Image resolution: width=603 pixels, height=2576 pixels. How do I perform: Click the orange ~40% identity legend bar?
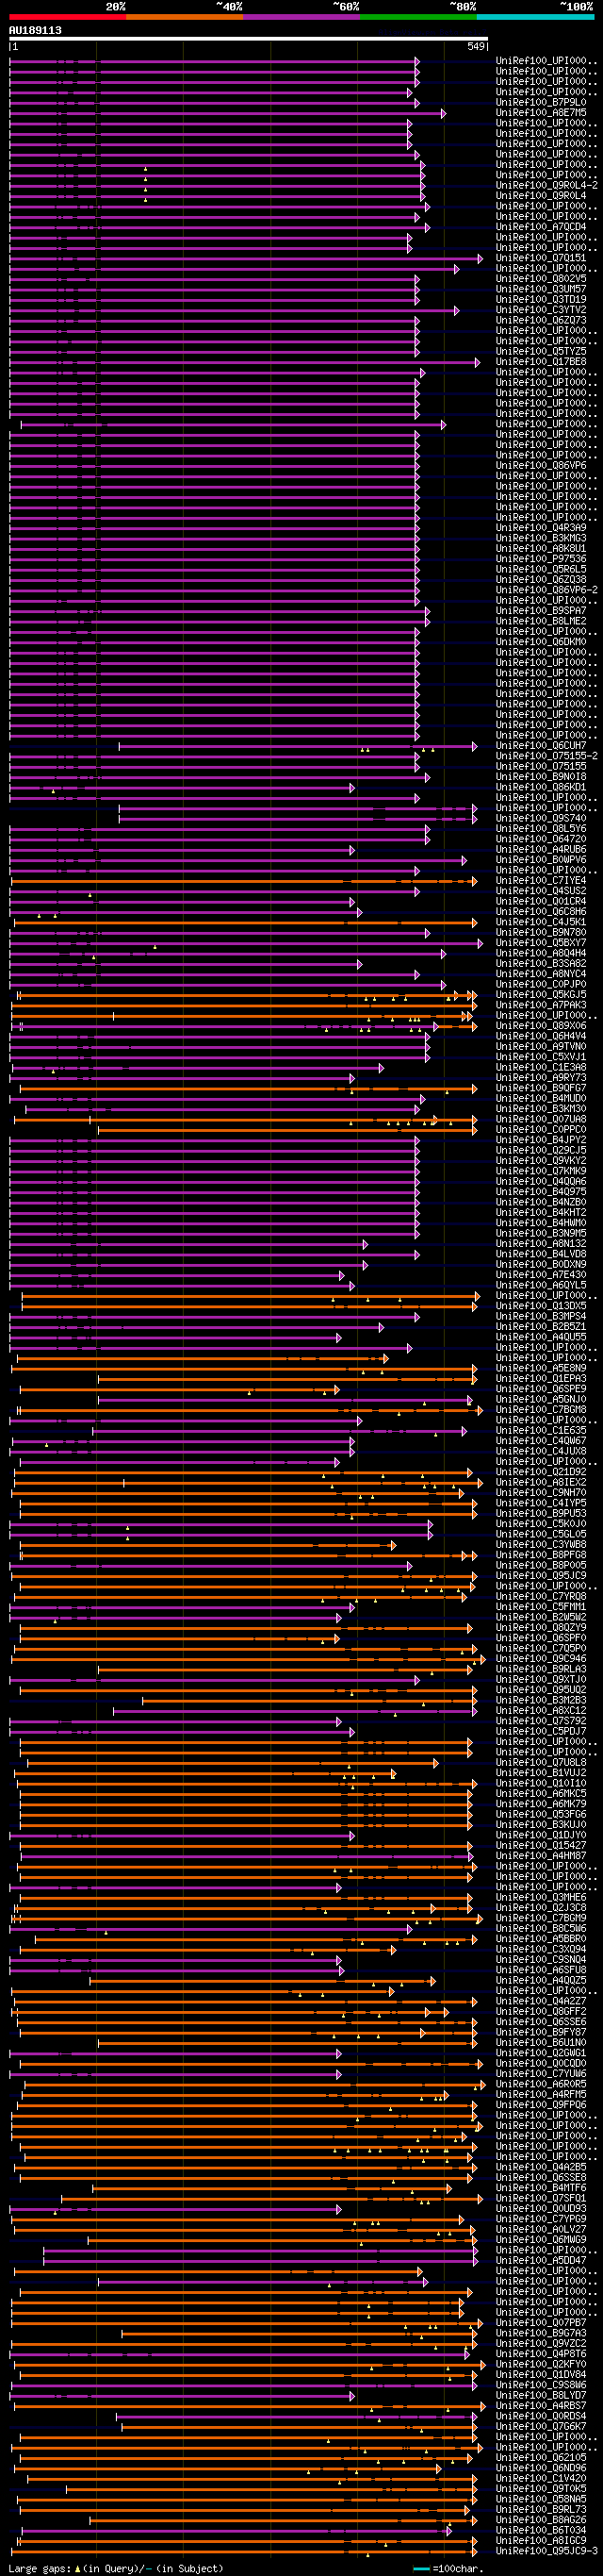[185, 17]
